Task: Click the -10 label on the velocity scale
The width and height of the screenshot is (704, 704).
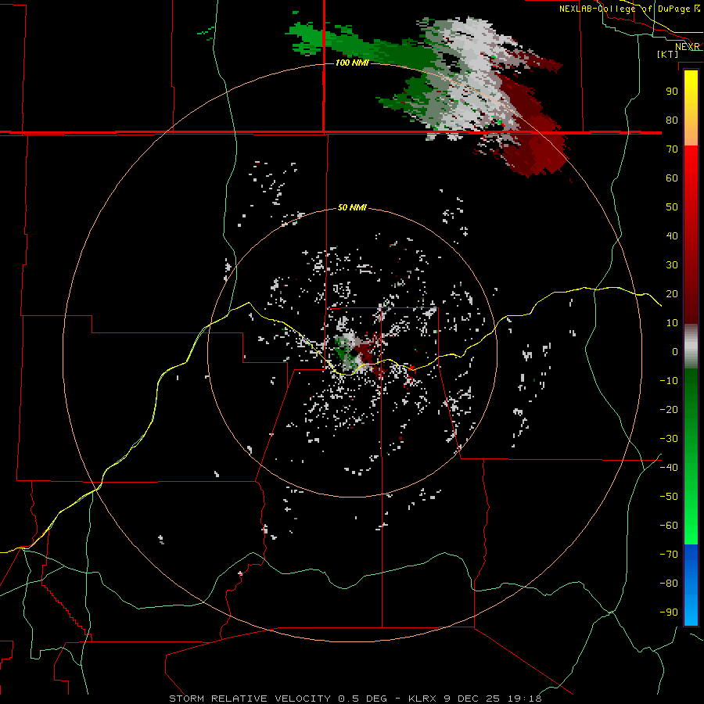Action: (669, 381)
